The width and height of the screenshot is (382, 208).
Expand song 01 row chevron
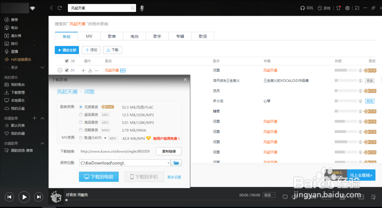click(x=60, y=70)
